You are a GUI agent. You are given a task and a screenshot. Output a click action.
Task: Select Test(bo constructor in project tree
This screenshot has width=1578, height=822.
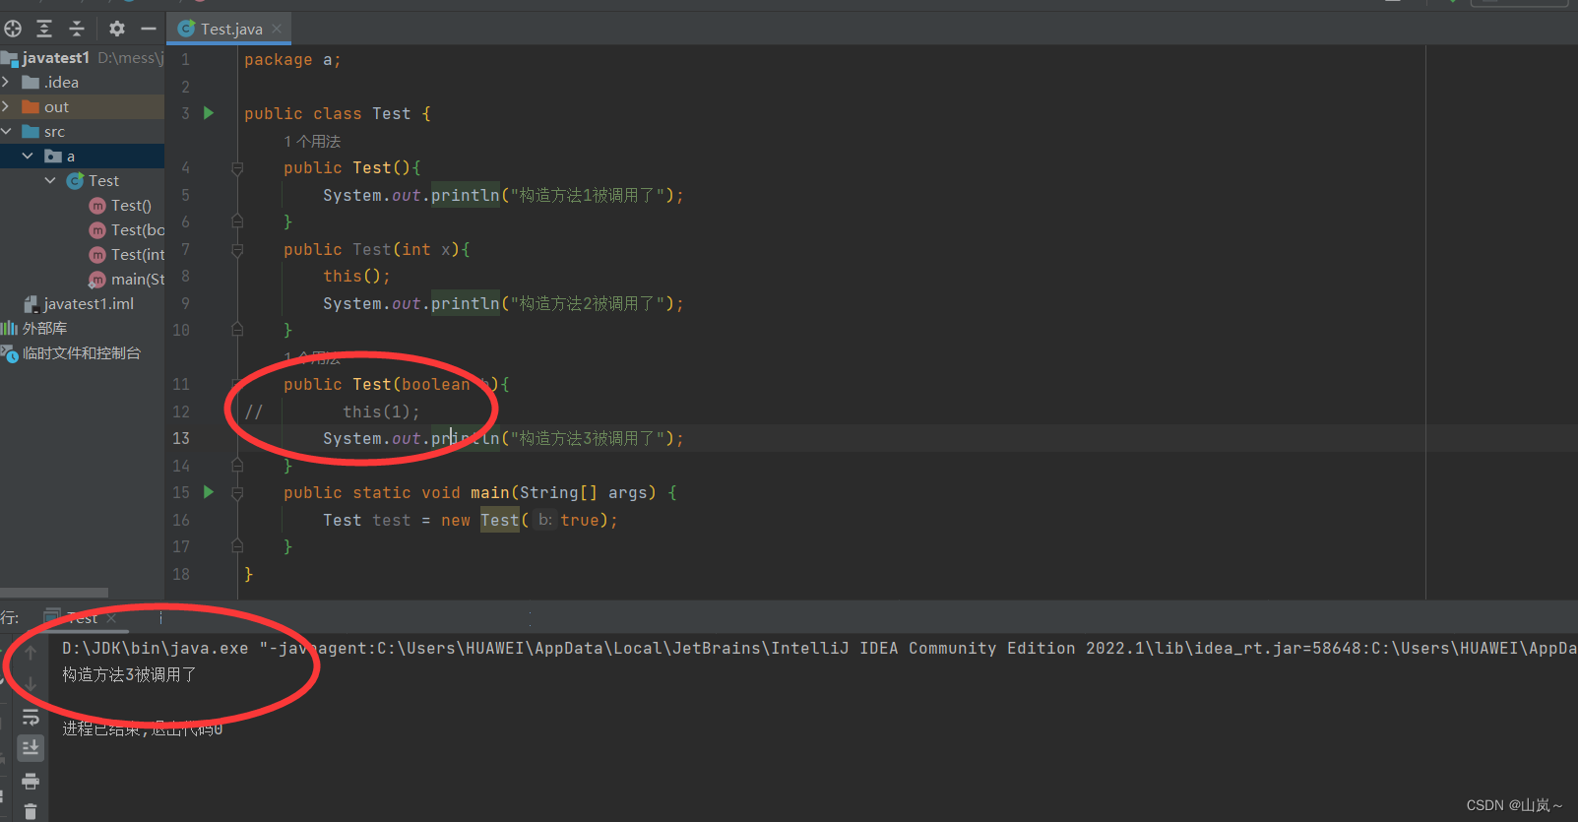click(137, 229)
